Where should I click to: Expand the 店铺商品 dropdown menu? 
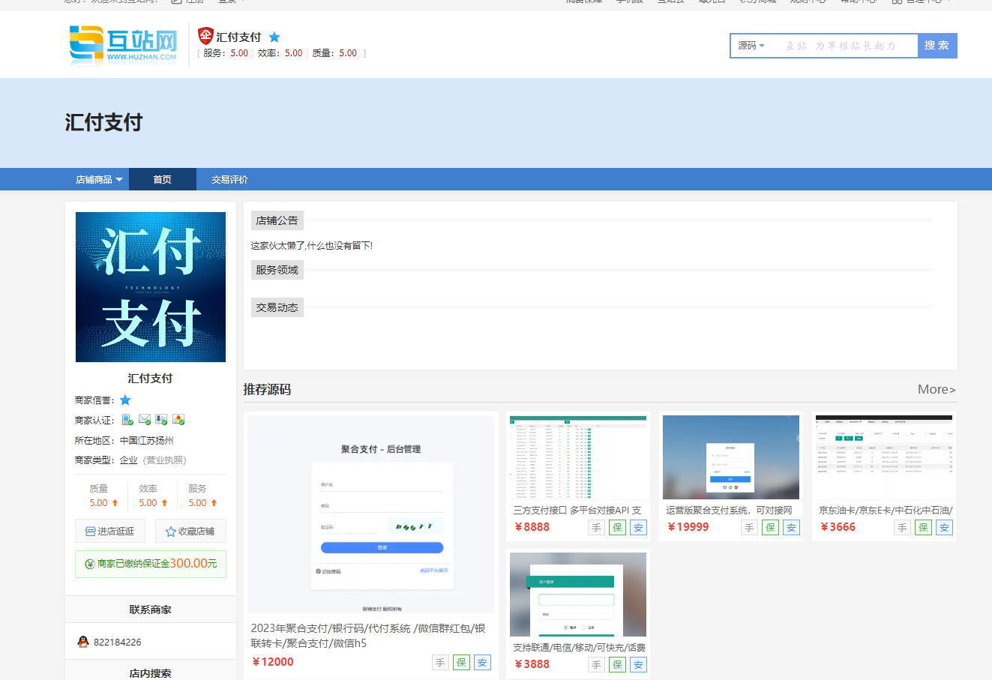tap(98, 180)
